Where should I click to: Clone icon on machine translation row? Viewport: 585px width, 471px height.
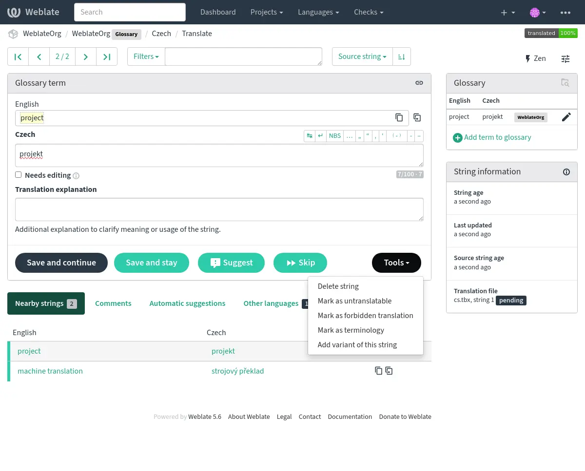389,371
